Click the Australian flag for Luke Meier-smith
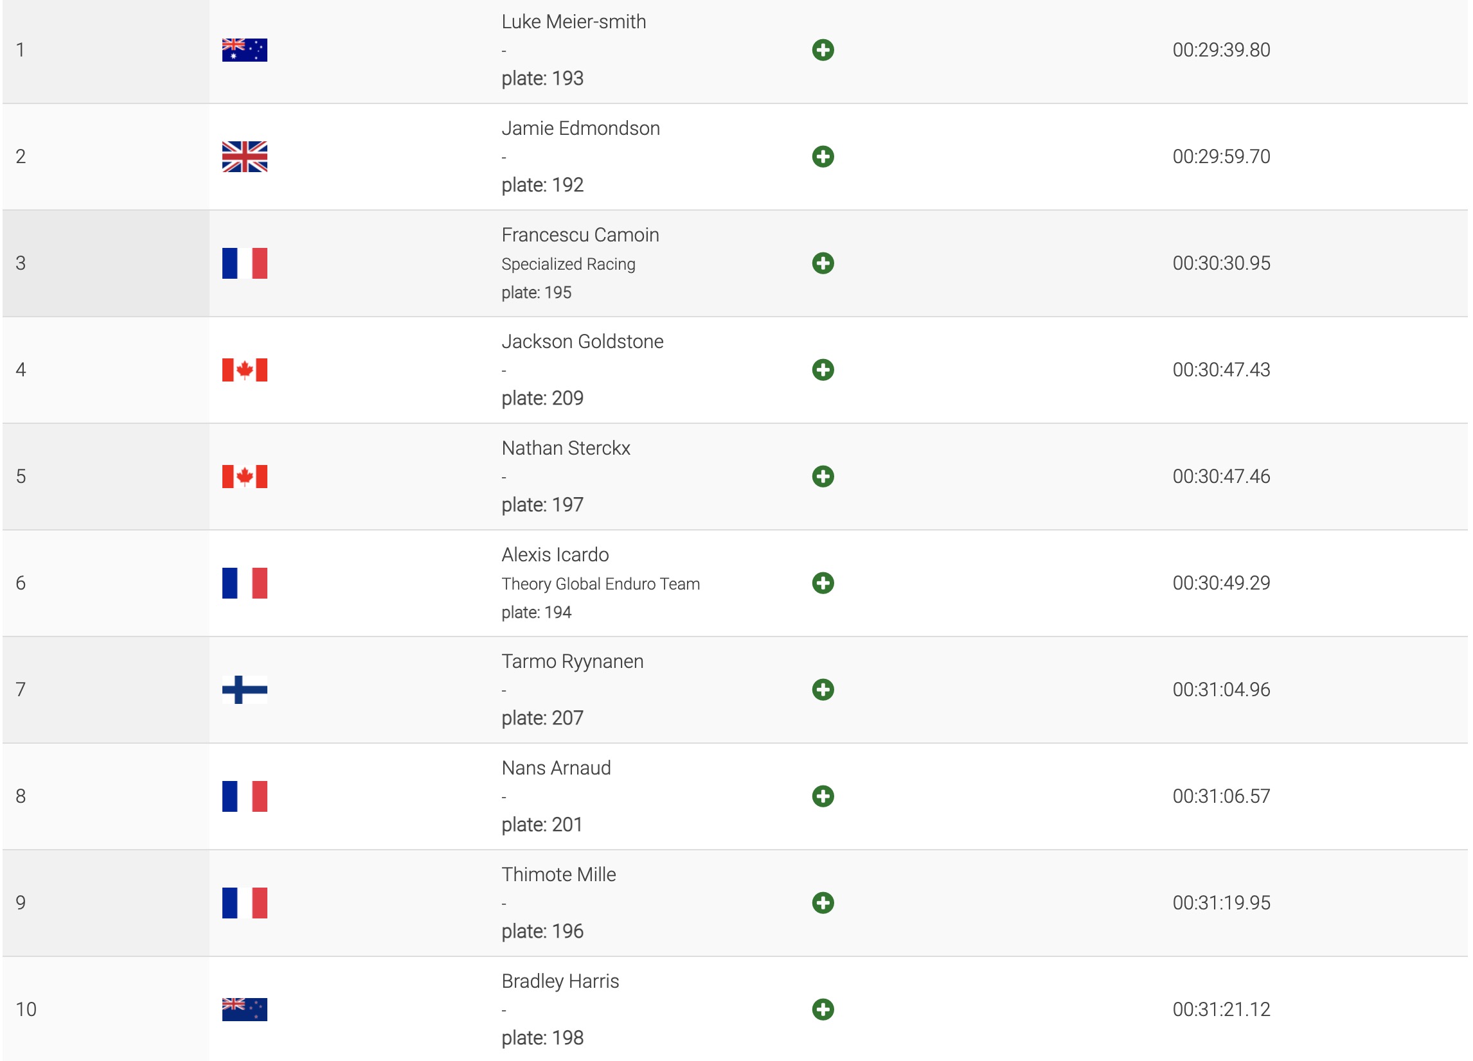Image resolution: width=1473 pixels, height=1061 pixels. click(244, 50)
